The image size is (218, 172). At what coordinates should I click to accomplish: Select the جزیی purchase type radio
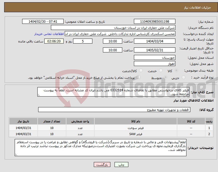pos(183,77)
